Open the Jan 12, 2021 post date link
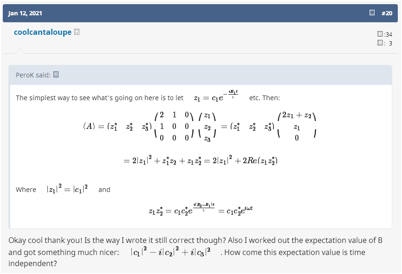 (x=25, y=13)
